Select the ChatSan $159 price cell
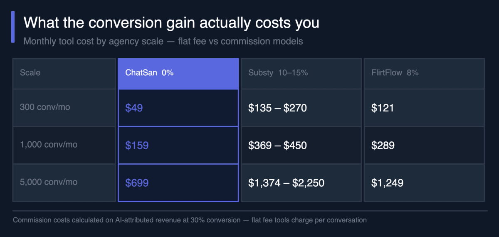 [178, 146]
